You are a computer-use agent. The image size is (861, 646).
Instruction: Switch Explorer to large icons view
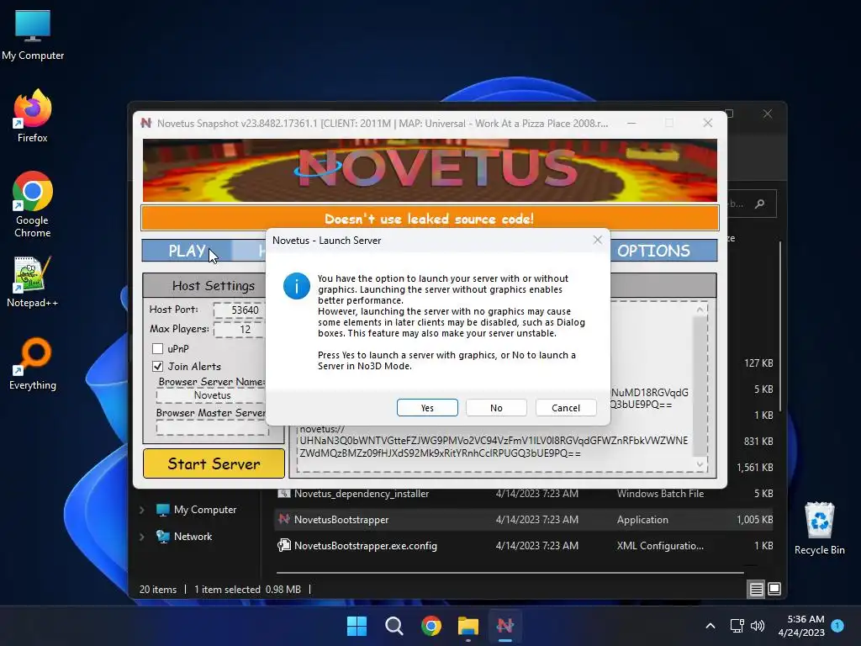point(774,590)
